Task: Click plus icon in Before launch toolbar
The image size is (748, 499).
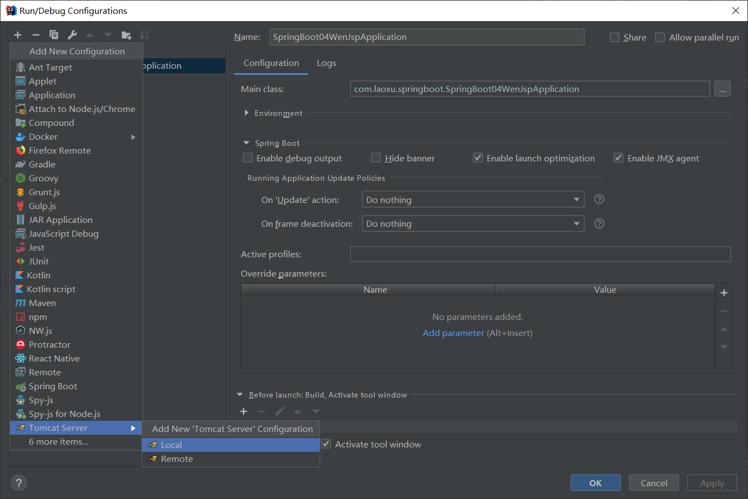Action: tap(243, 411)
